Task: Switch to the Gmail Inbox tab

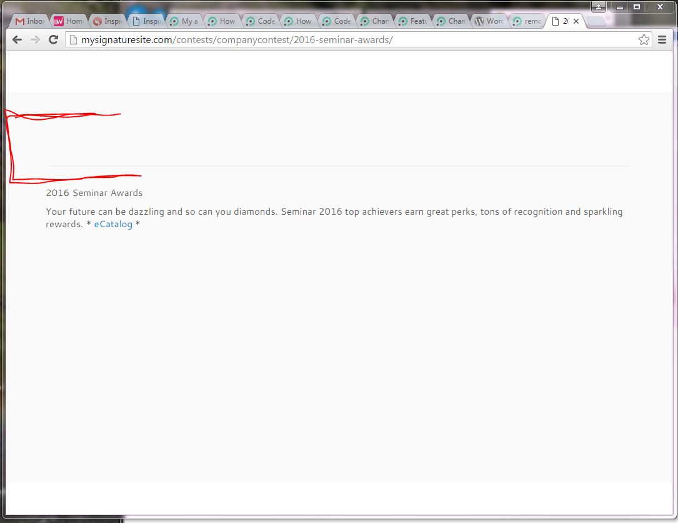Action: click(30, 21)
